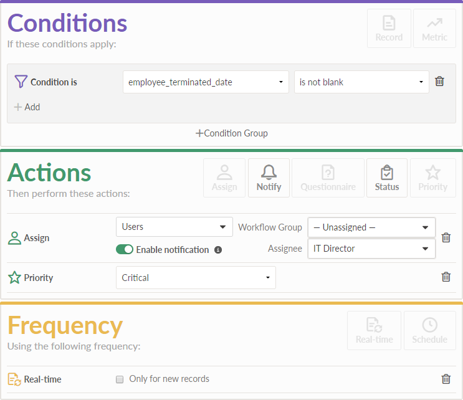Click the Record button in Conditions
Viewport: 463px width, 400px height.
(x=389, y=29)
